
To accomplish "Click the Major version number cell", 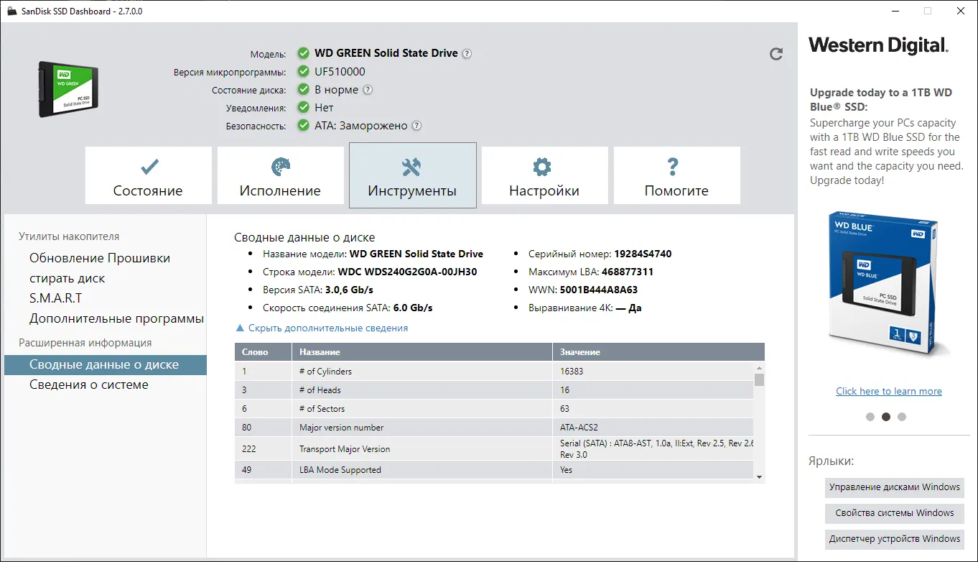I will pos(422,428).
